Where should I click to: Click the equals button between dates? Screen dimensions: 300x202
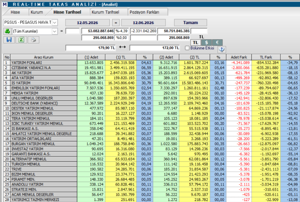coord(115,23)
